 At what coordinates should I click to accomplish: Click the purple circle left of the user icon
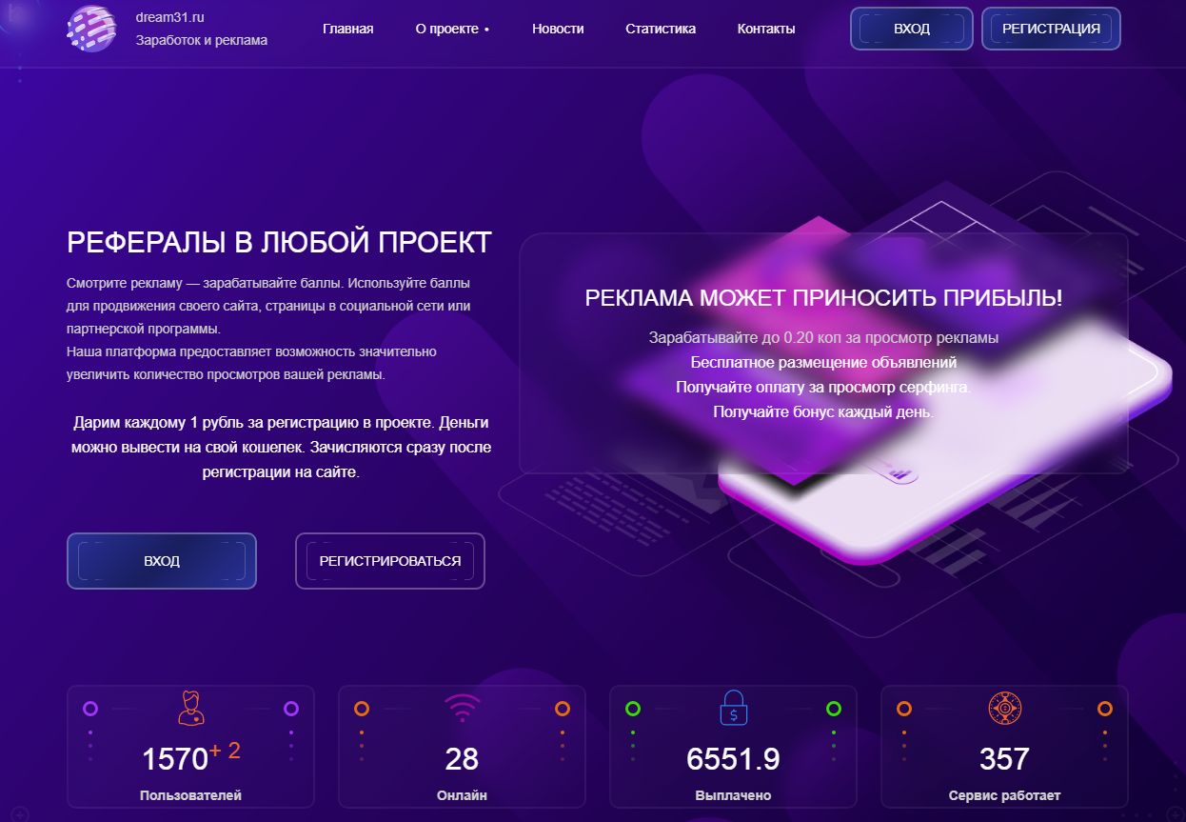click(90, 709)
